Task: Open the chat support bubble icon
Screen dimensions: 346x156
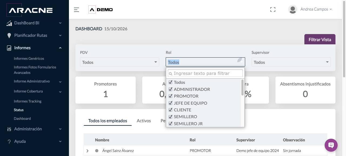Action: click(331, 145)
